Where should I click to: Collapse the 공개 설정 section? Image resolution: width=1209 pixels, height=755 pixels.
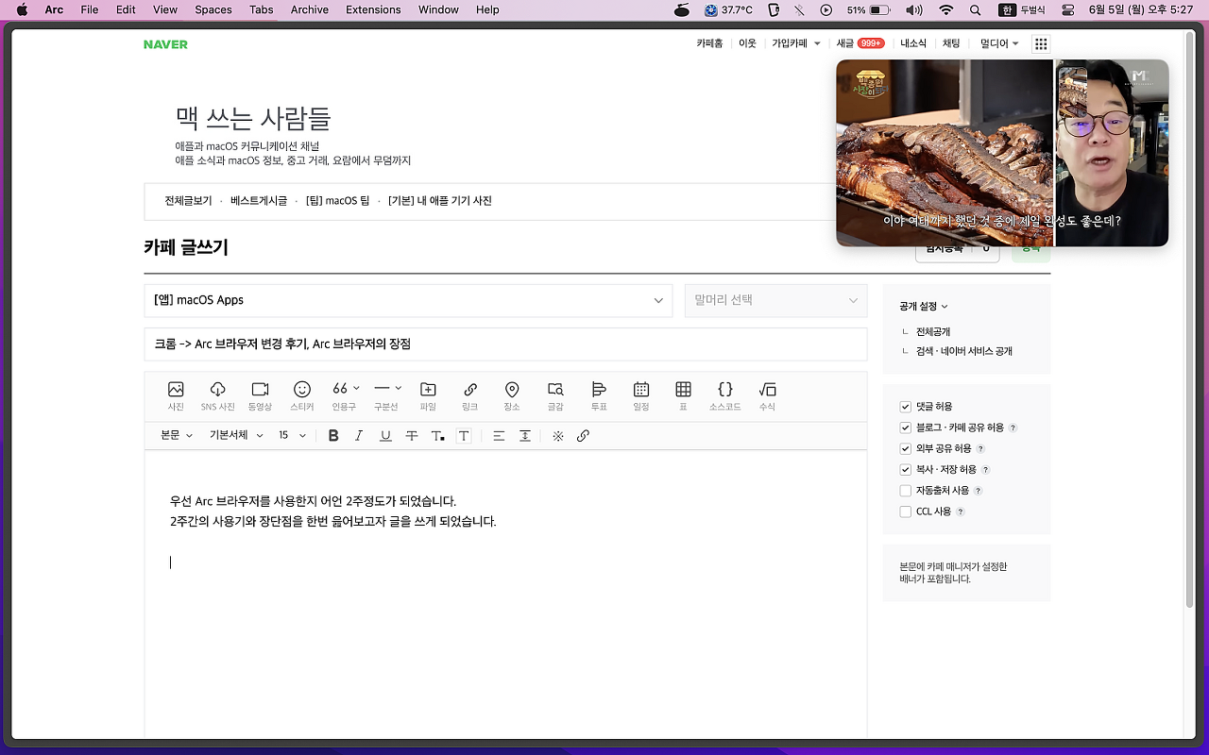click(x=924, y=306)
